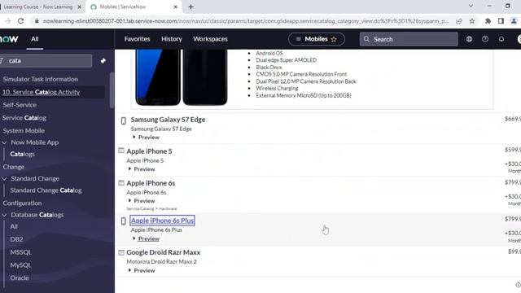521x293 pixels.
Task: Collapse the Standard Change group
Action: click(4, 179)
